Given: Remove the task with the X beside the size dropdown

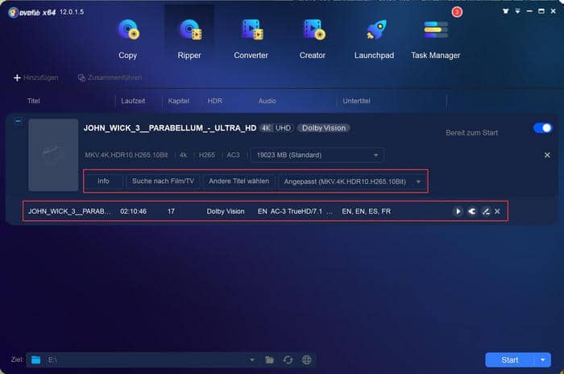Looking at the screenshot, I should click(x=547, y=155).
